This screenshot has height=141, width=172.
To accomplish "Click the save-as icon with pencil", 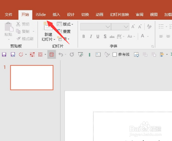I will pos(13,54).
